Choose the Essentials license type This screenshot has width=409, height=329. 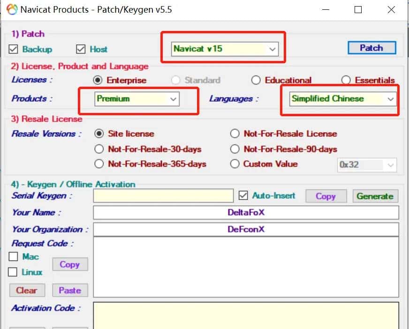[346, 80]
